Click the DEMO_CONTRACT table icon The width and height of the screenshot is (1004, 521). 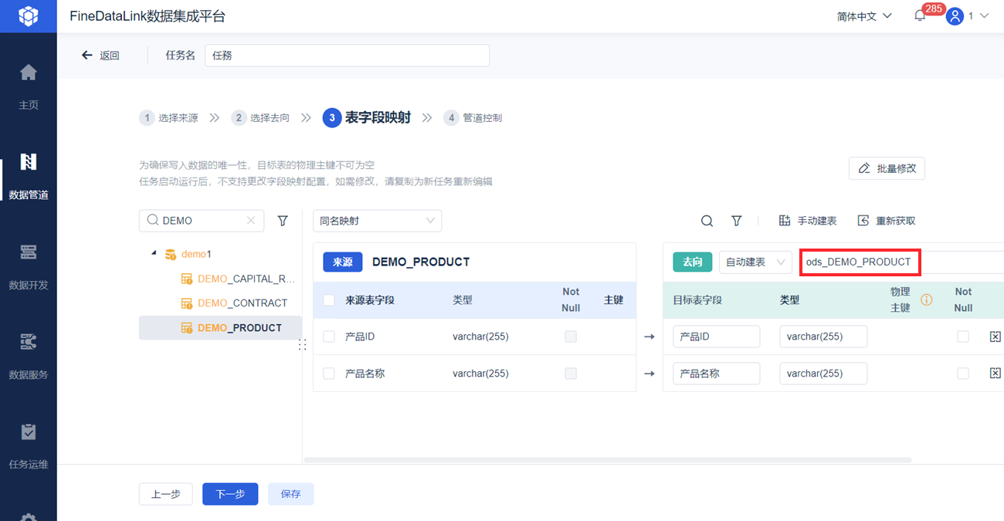click(x=186, y=303)
